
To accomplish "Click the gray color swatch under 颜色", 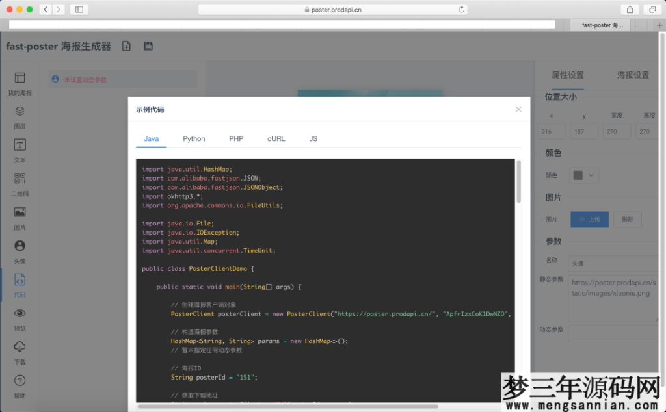I will pyautogui.click(x=578, y=175).
